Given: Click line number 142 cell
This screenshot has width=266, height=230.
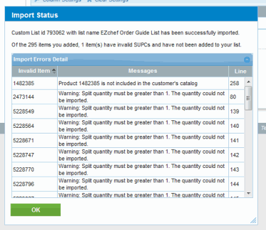Looking at the screenshot, I should coord(237,155).
